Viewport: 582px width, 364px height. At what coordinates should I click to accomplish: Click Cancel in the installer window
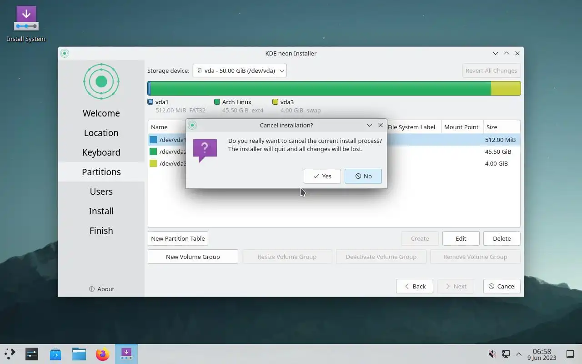coord(502,286)
